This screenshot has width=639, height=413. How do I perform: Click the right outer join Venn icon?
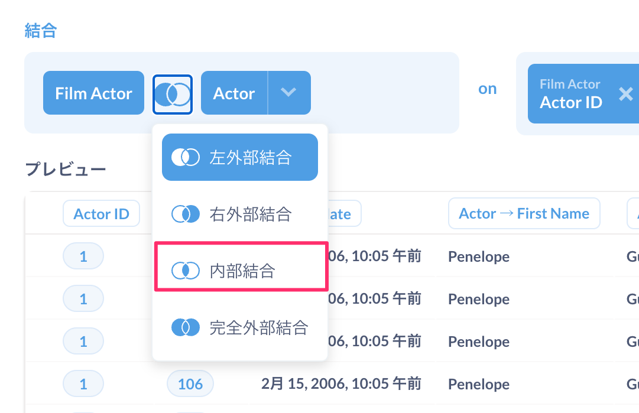[x=185, y=214]
